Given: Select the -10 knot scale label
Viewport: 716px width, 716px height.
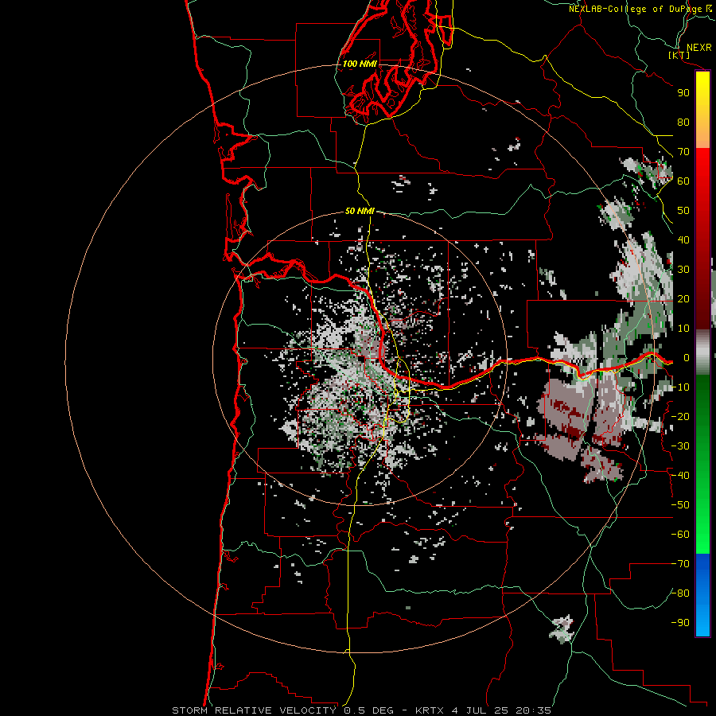Looking at the screenshot, I should 680,387.
